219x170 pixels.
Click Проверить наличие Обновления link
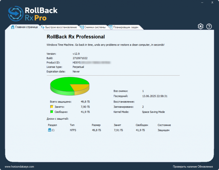(193, 167)
